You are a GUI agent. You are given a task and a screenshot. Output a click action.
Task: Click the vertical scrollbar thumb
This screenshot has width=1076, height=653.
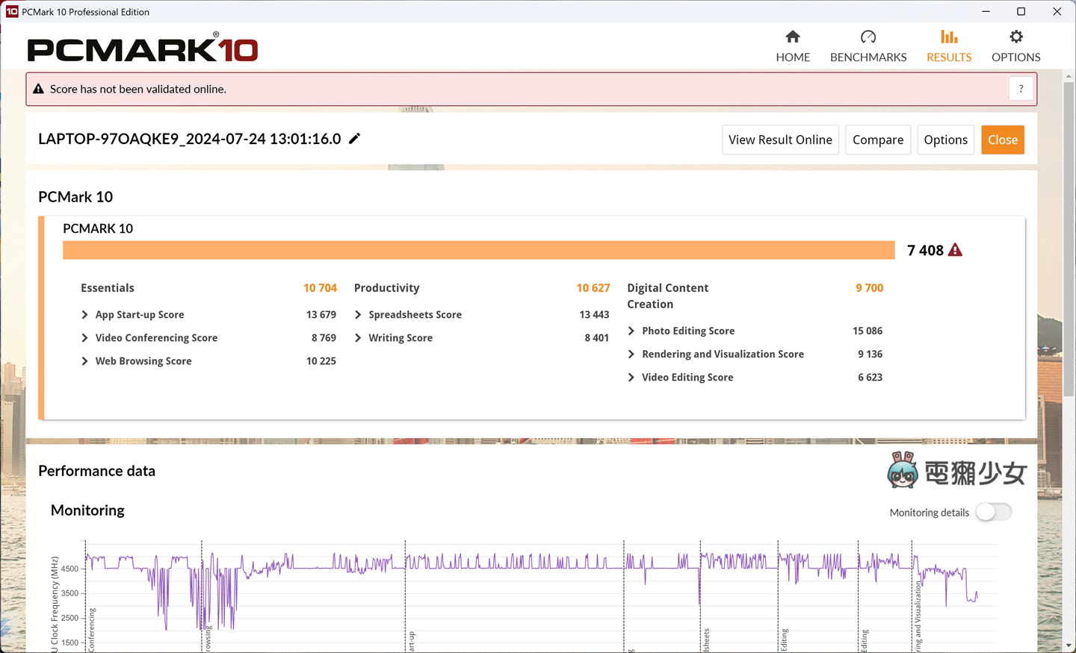click(1069, 240)
